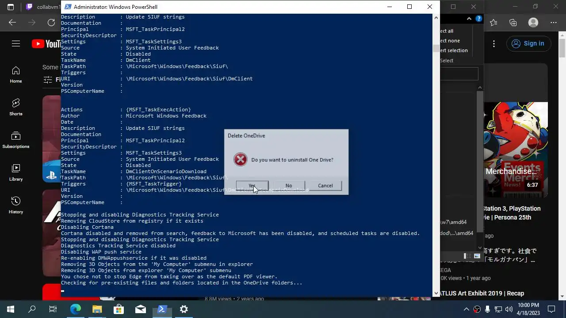Viewport: 566px width, 318px height.
Task: Switch Explorer to large icons view
Action: coord(477,256)
